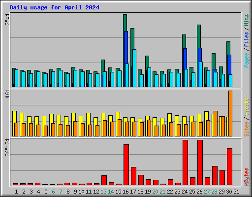Click the 461 axis maximum label
The image size is (252, 197).
click(x=7, y=94)
